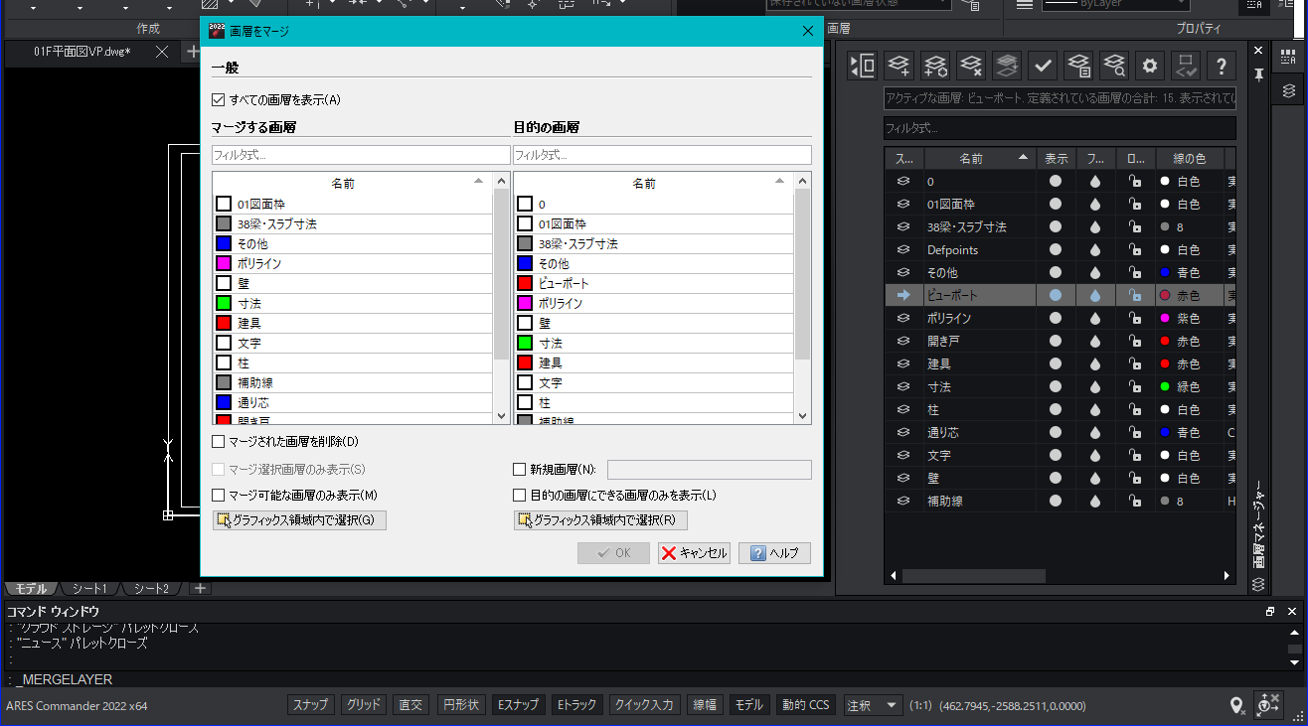Click the キャンセル button
The image size is (1308, 726).
[695, 553]
